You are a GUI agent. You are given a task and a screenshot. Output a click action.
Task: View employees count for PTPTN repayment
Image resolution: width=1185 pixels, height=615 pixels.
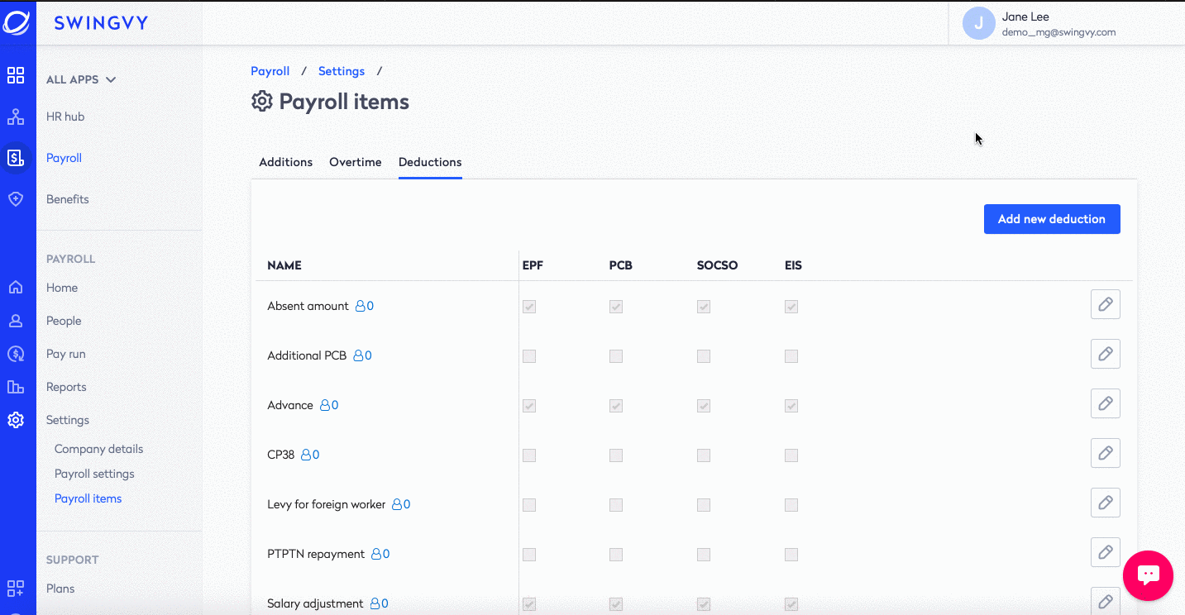pyautogui.click(x=380, y=554)
